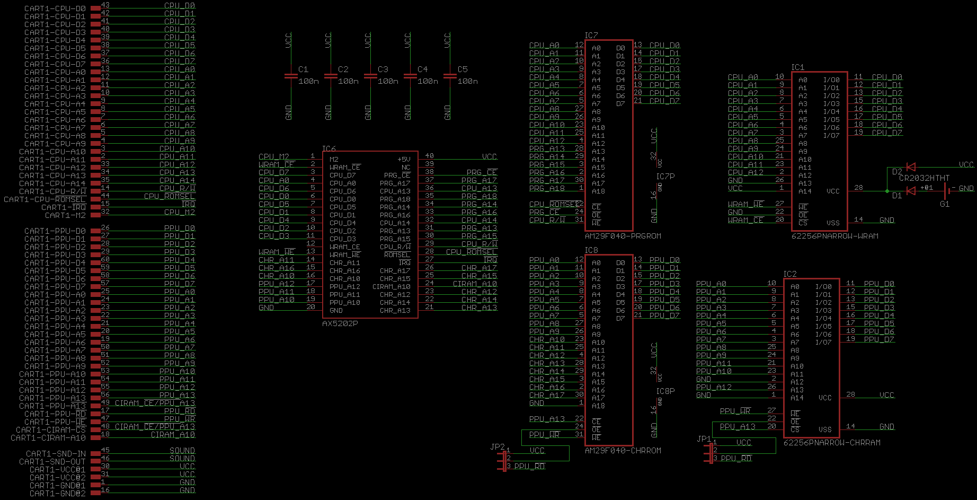Click the red pad beside CART1-PPU-D0
Image resolution: width=977 pixels, height=500 pixels.
pos(95,231)
